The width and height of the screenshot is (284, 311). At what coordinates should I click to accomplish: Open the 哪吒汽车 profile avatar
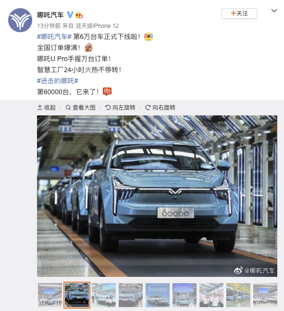point(20,20)
